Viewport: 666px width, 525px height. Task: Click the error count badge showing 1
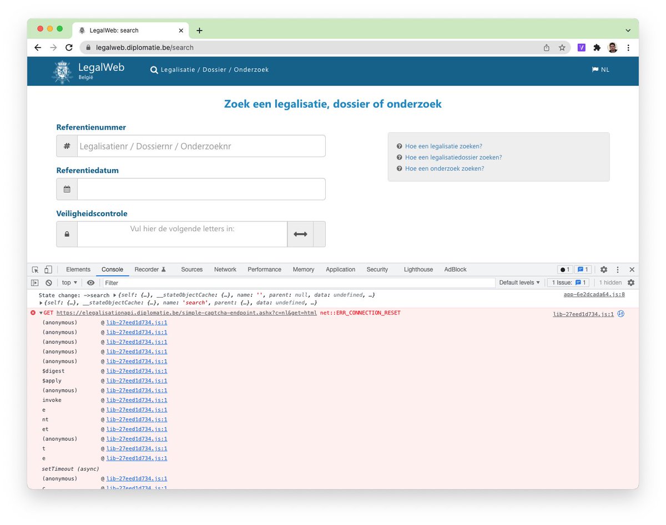(x=565, y=269)
